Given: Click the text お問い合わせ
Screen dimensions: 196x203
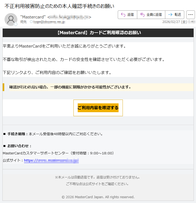Looking at the screenshot, I should (18, 146).
